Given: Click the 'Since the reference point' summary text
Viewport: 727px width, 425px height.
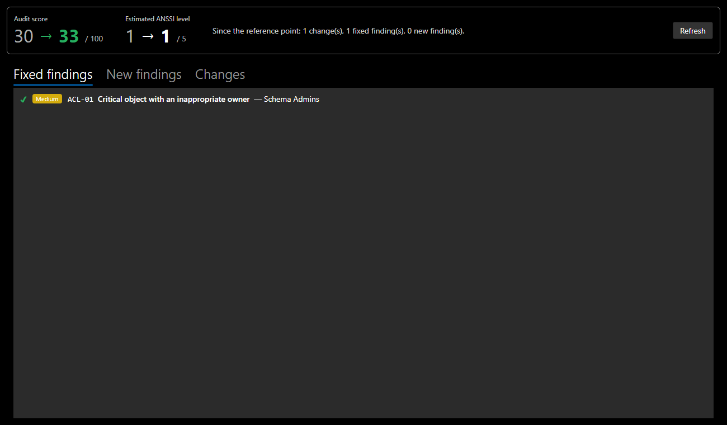Looking at the screenshot, I should coord(338,31).
